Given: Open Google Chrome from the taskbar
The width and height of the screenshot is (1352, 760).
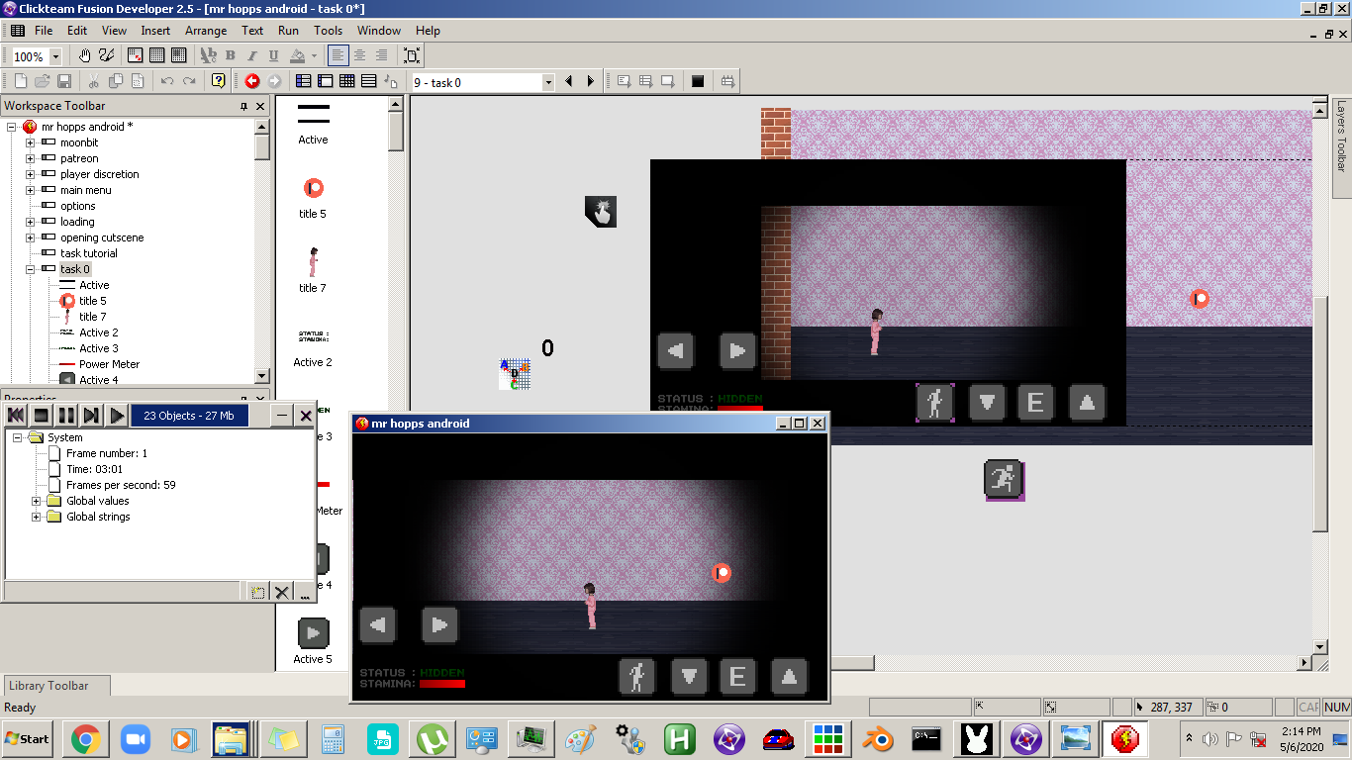Looking at the screenshot, I should click(x=85, y=738).
